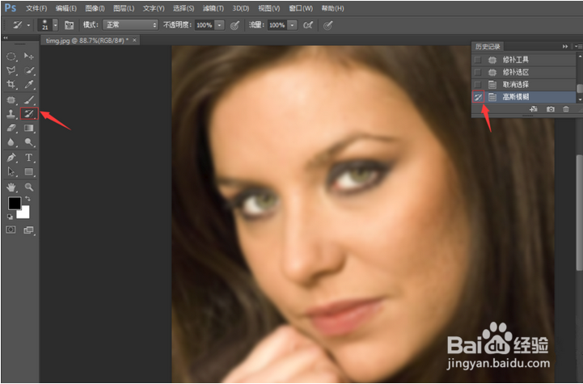
Task: Select the Blur tool
Action: click(x=11, y=142)
